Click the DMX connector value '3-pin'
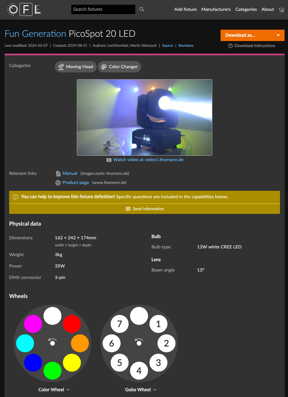Viewport: 288px width, 397px height. (60, 278)
